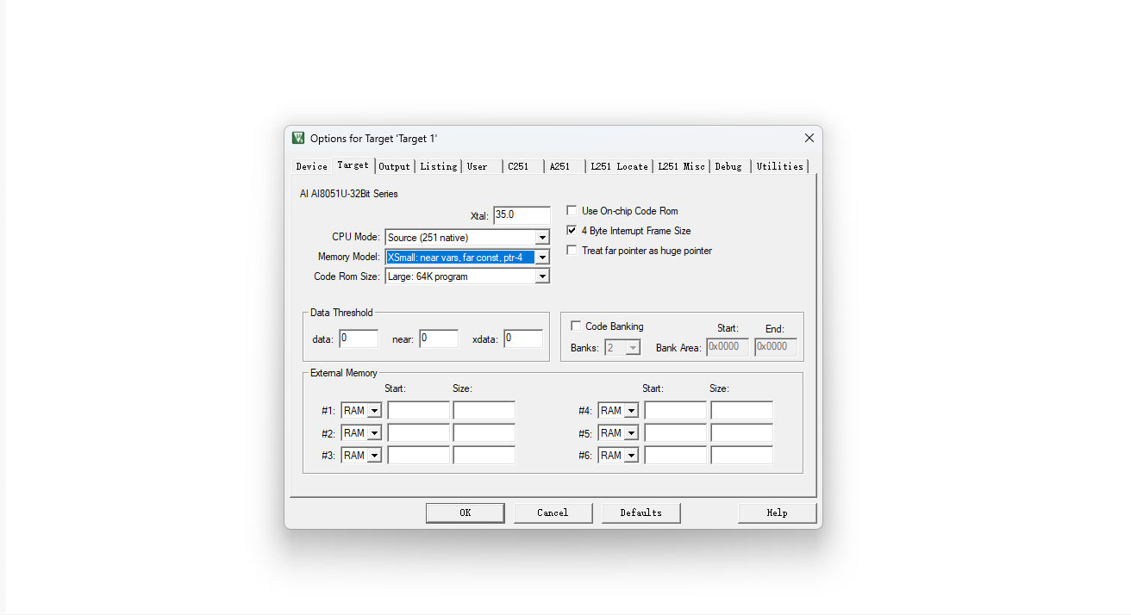
Task: Click the #5 memory Start field
Action: click(675, 433)
